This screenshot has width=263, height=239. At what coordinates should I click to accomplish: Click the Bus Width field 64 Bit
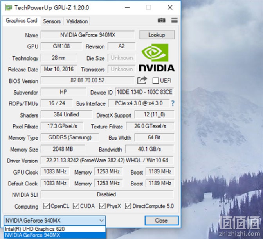pyautogui.click(x=154, y=137)
